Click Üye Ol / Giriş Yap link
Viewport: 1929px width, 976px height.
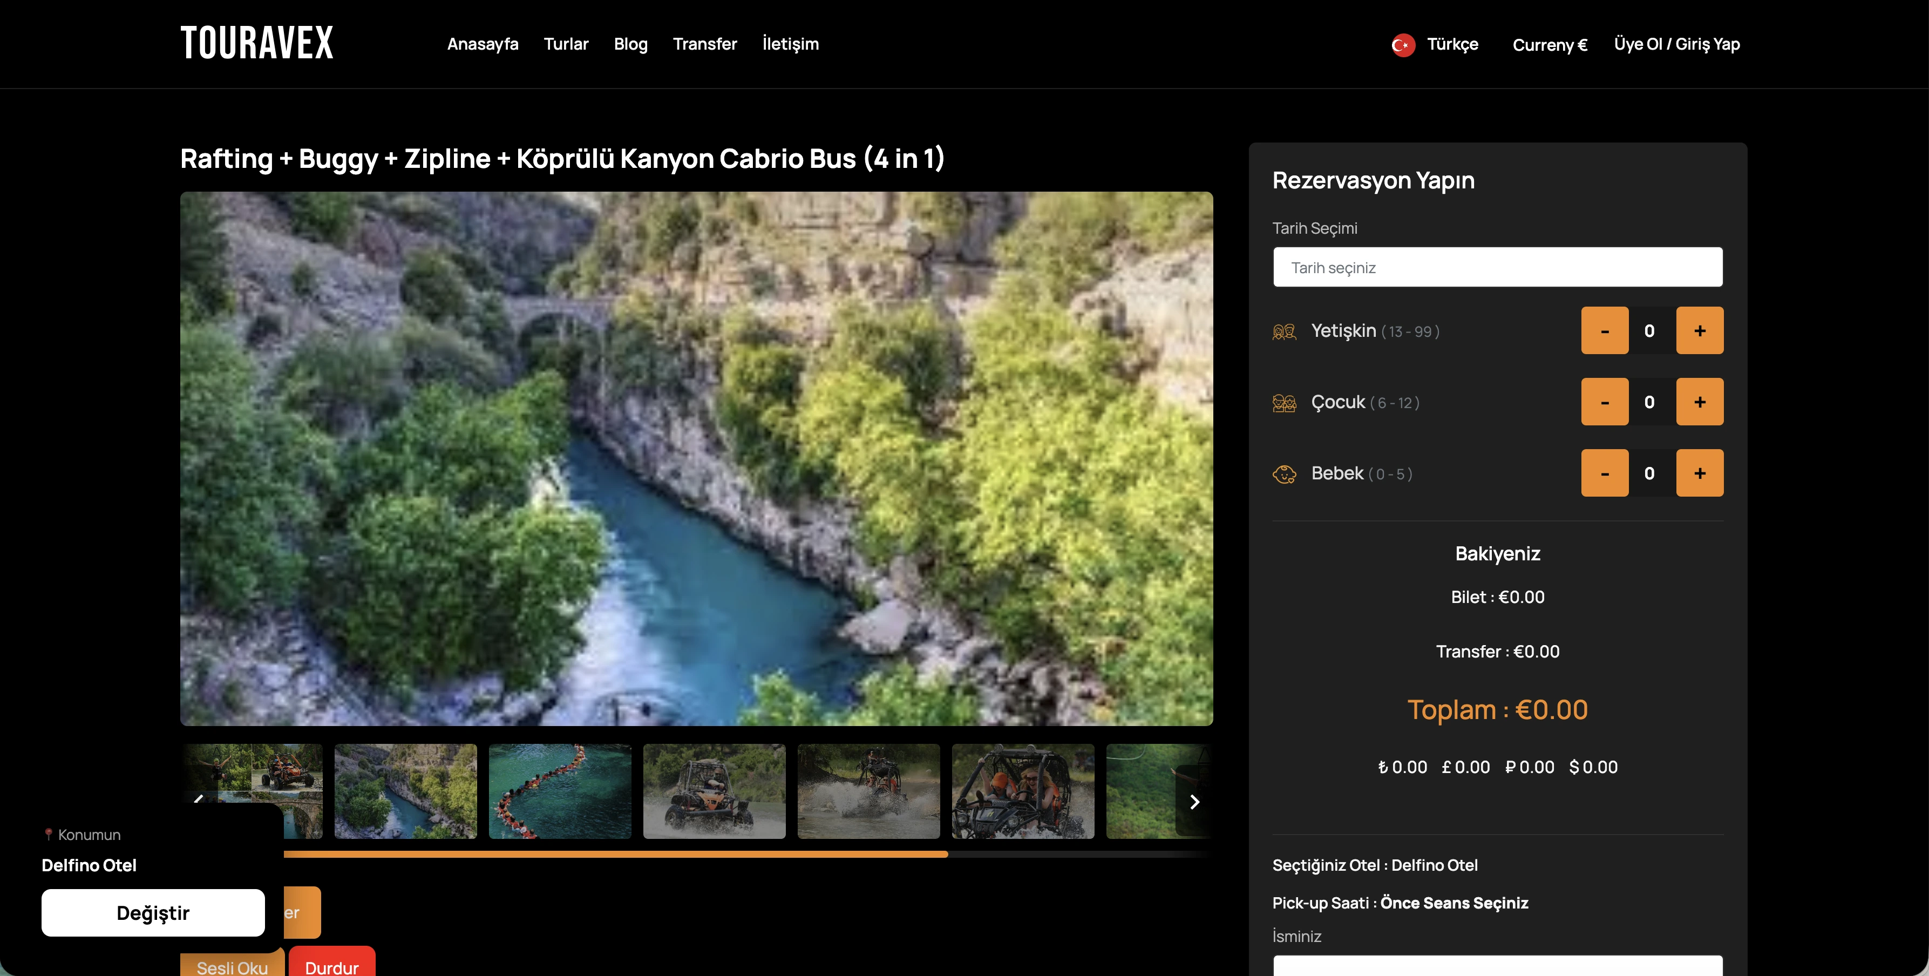pyautogui.click(x=1676, y=44)
